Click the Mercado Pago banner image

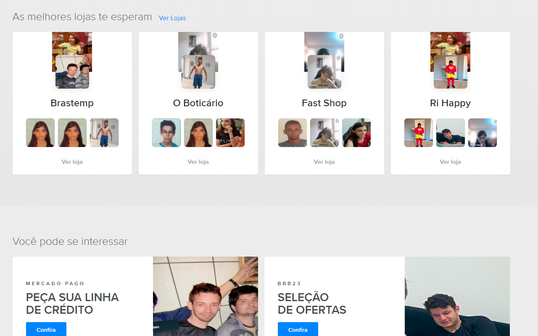pos(206,297)
